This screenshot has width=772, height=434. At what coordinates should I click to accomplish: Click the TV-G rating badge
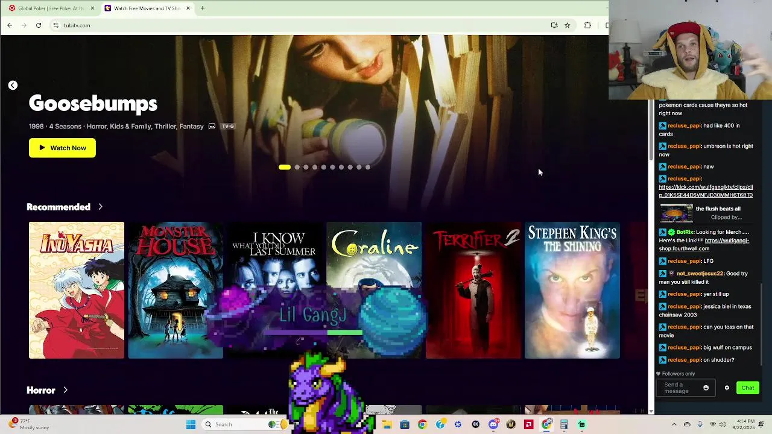pos(228,127)
